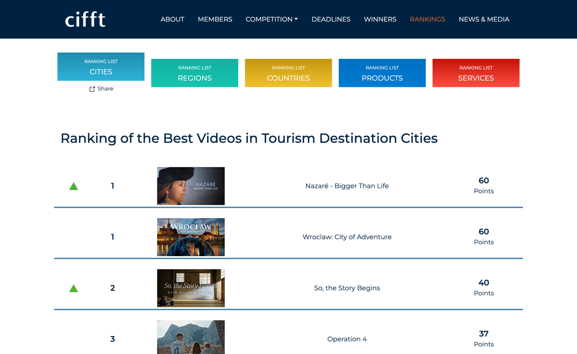Click the Share icon under Cities
The height and width of the screenshot is (354, 577).
[x=92, y=89]
